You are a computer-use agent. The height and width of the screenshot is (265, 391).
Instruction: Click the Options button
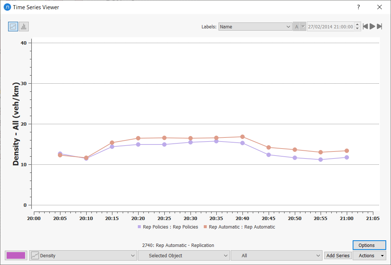[x=369, y=245]
